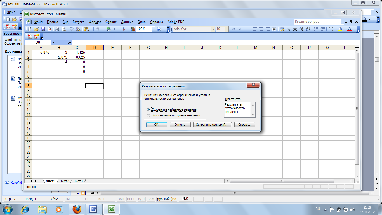
Task: Select 'Результаты' in the report type list
Action: tap(233, 104)
